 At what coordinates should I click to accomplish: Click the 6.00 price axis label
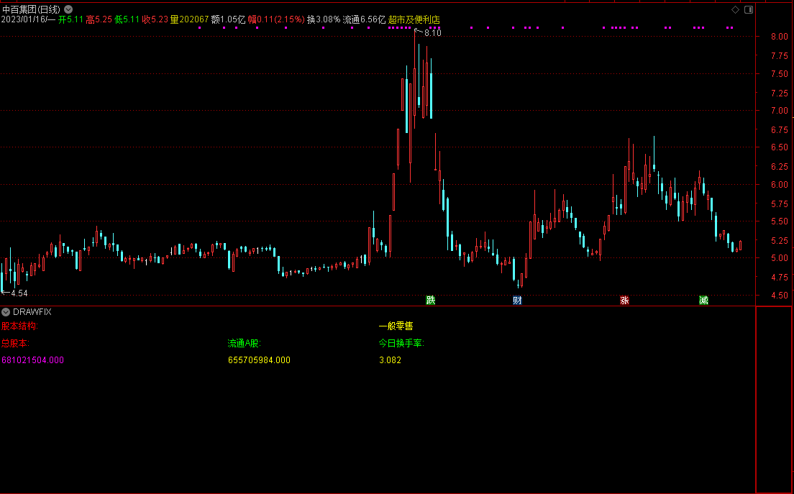click(x=779, y=184)
